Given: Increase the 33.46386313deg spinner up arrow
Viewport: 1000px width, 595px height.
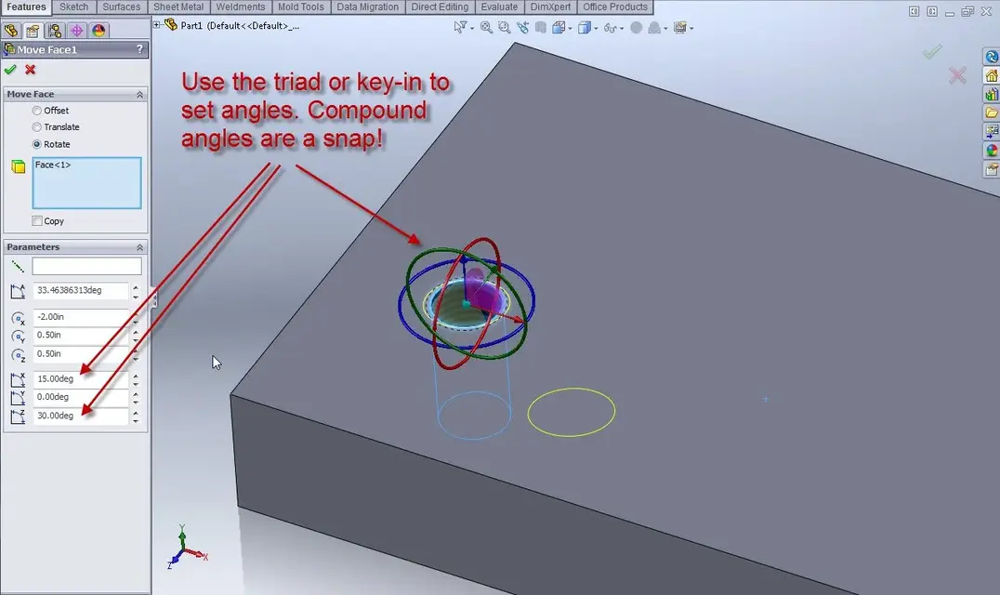Looking at the screenshot, I should (x=135, y=287).
